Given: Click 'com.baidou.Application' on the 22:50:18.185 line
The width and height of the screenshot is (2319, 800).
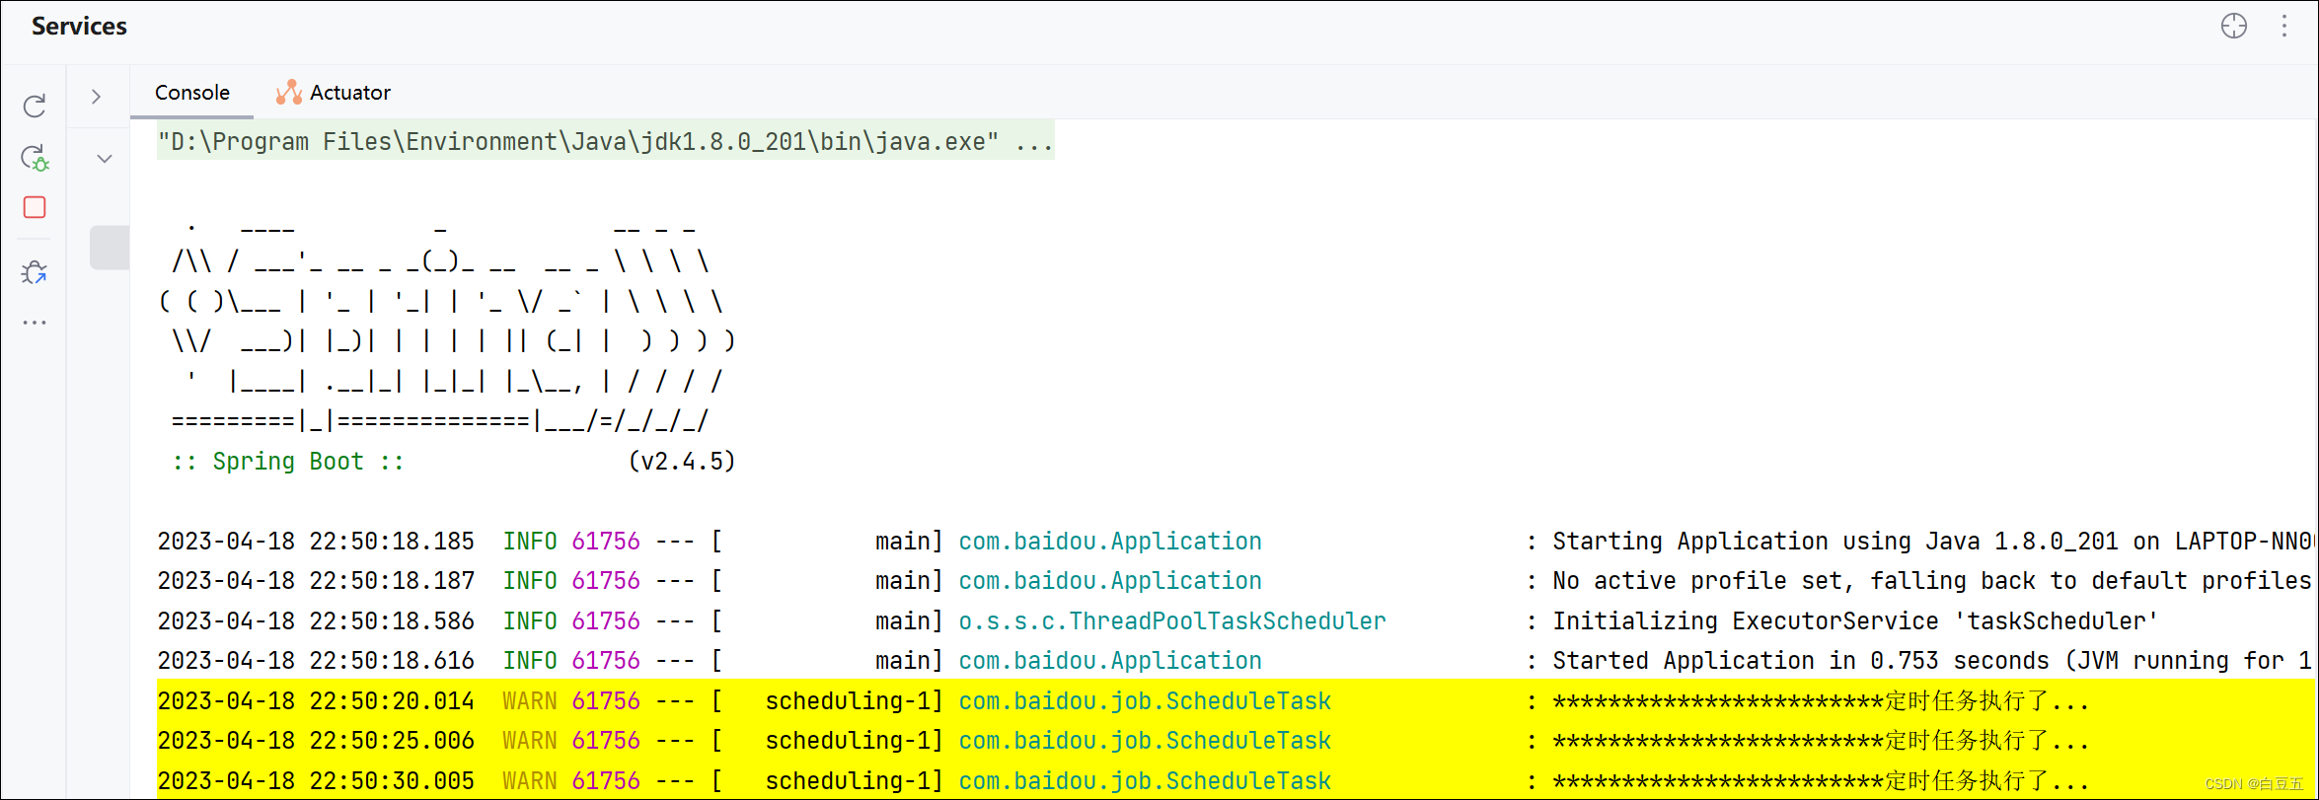Looking at the screenshot, I should coord(1110,542).
